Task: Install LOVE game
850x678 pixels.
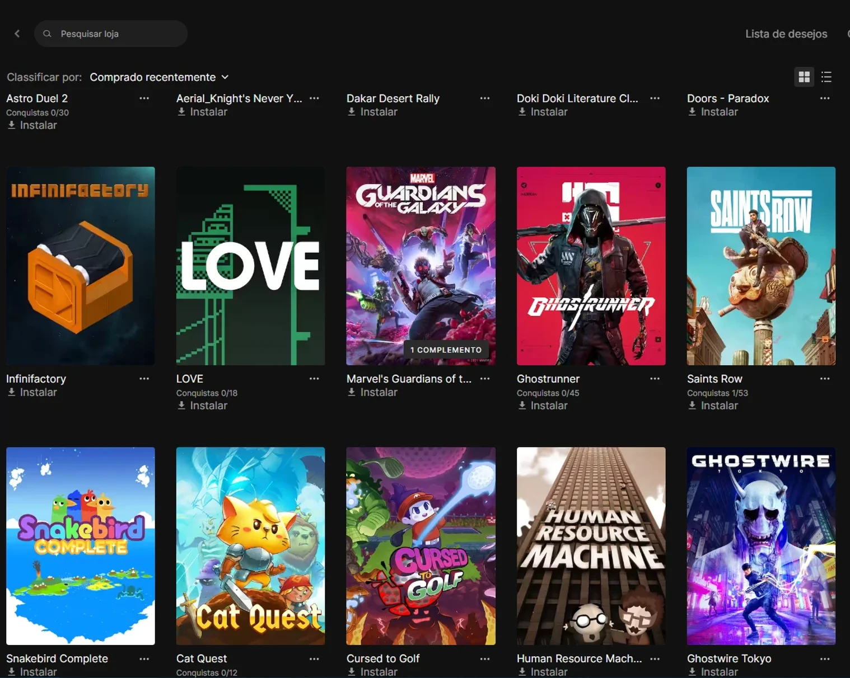Action: coord(203,406)
